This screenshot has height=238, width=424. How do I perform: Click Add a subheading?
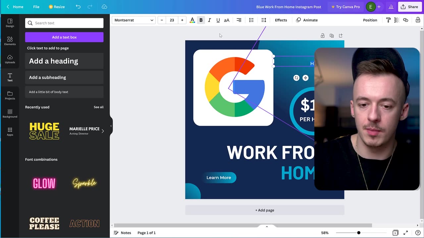click(64, 77)
